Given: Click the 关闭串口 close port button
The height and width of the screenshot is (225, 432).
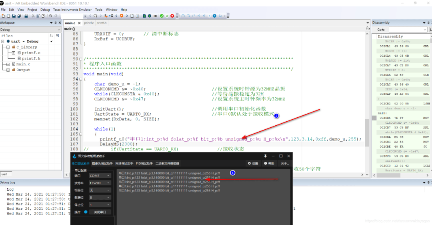Looking at the screenshot, I should (x=100, y=212).
